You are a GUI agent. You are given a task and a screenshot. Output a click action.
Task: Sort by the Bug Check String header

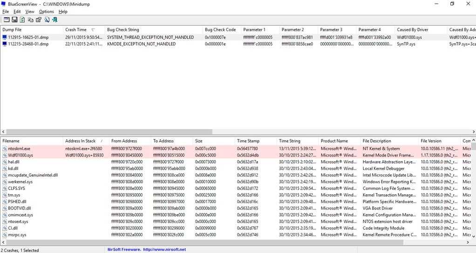tap(123, 30)
